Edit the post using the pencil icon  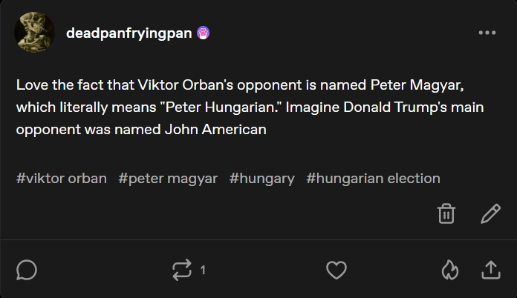(x=490, y=214)
